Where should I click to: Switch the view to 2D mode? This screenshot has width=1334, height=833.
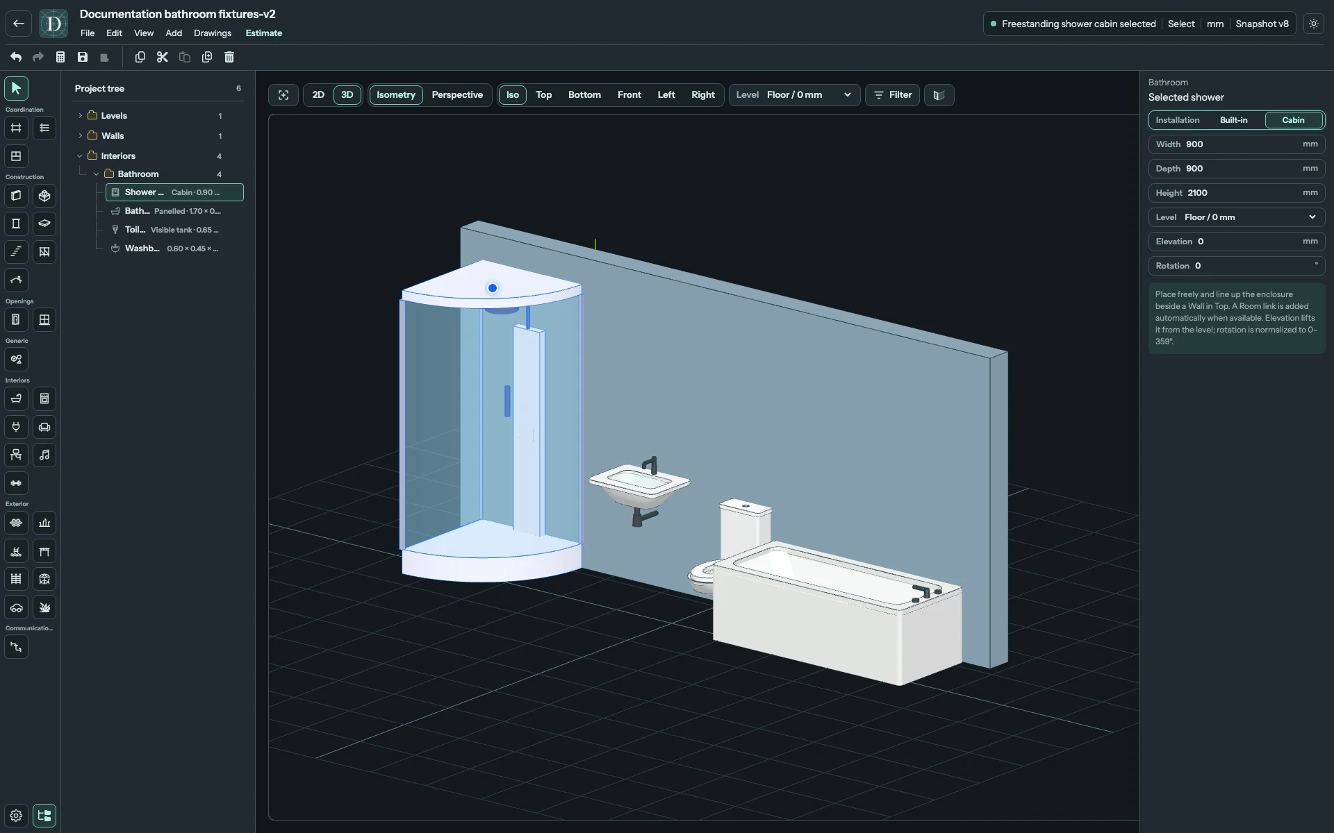point(318,95)
